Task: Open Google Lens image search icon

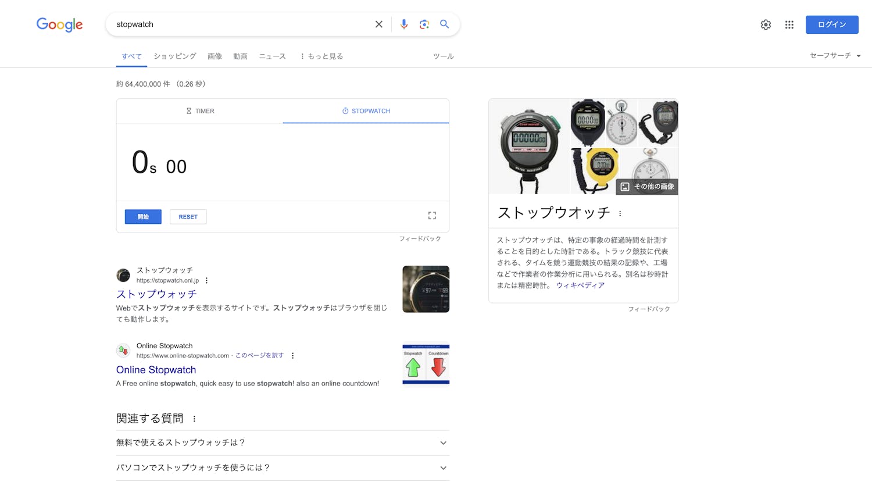Action: (424, 24)
